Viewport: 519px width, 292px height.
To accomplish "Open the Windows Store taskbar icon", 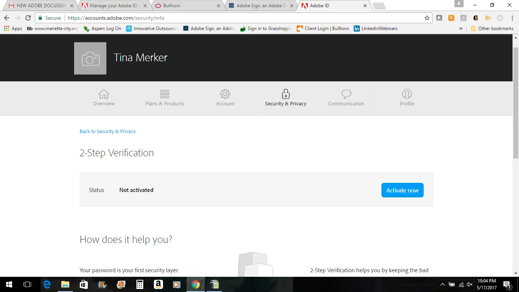I will 84,284.
